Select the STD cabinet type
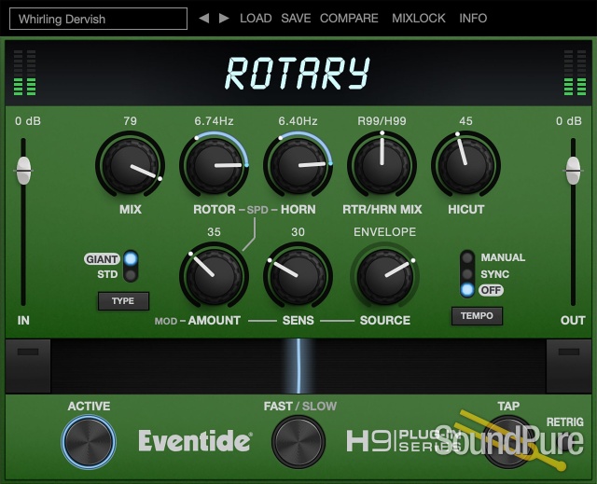 pyautogui.click(x=131, y=275)
